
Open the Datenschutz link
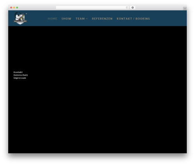click(x=21, y=75)
